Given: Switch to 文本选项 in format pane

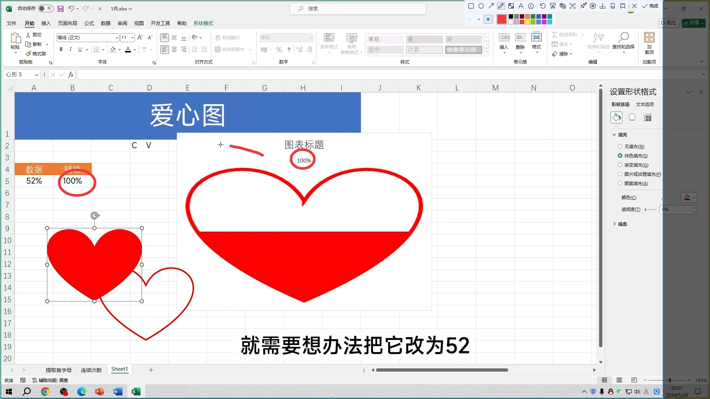Looking at the screenshot, I should (x=645, y=105).
